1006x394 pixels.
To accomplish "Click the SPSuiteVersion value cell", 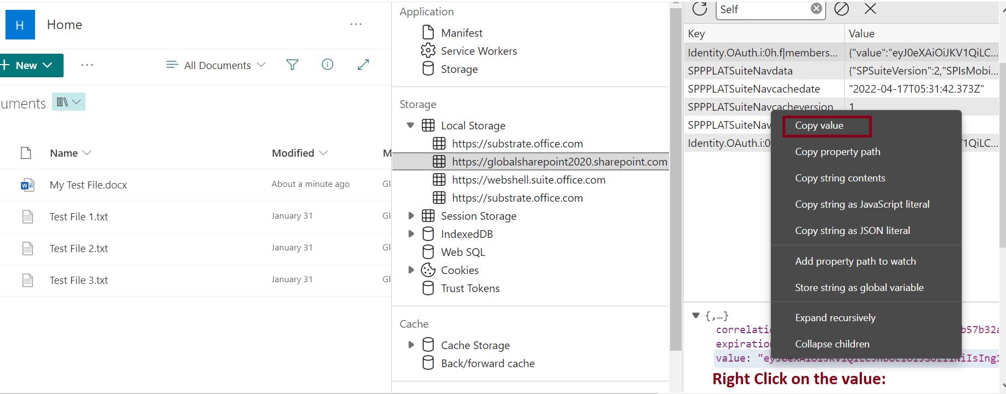I will [922, 71].
